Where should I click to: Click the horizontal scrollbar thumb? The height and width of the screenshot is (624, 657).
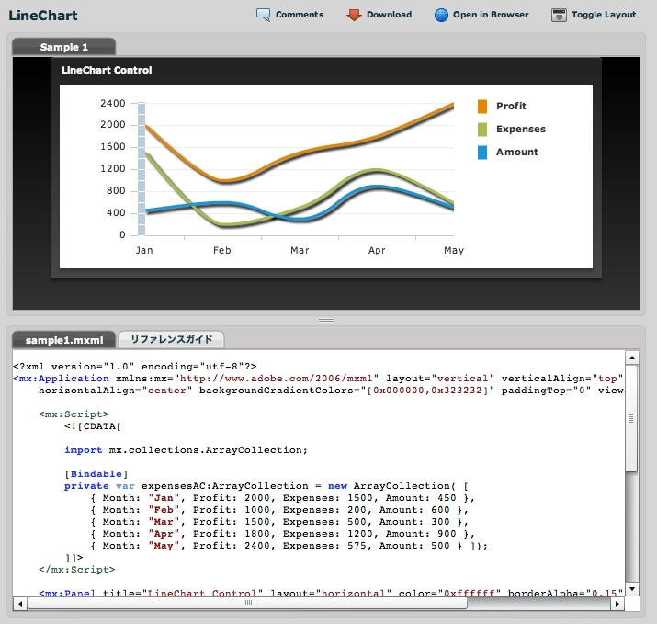click(247, 603)
